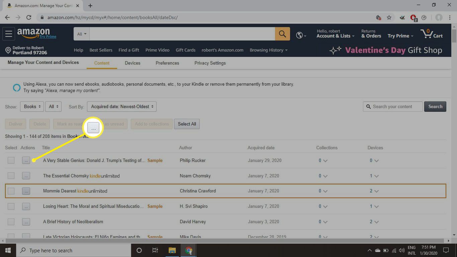Bookmark page with star icon
Image resolution: width=457 pixels, height=257 pixels.
[389, 17]
